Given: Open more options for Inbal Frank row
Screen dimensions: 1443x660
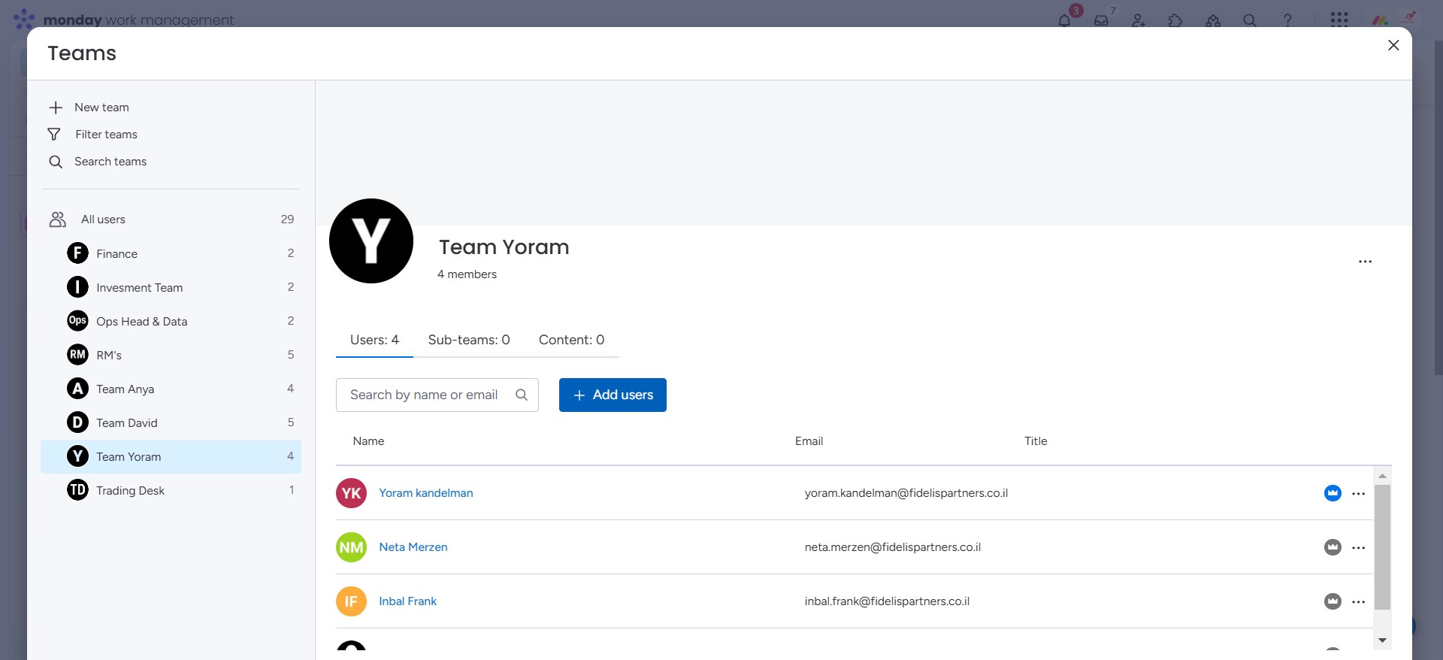Looking at the screenshot, I should [x=1358, y=602].
